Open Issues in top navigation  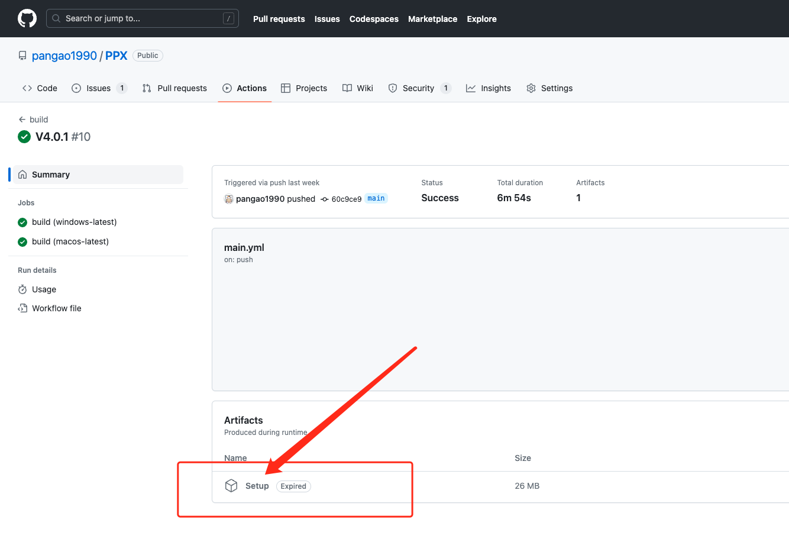pos(327,19)
